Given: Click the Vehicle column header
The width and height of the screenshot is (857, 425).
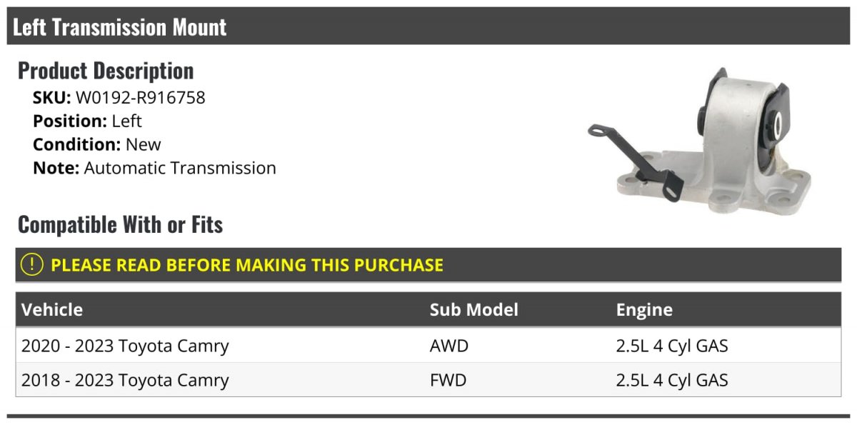Looking at the screenshot, I should [x=52, y=310].
